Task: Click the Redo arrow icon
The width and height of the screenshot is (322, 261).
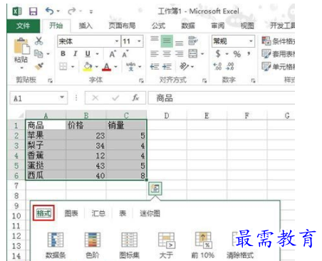Action: pyautogui.click(x=71, y=11)
